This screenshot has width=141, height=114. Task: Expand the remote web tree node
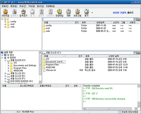[5, 27]
